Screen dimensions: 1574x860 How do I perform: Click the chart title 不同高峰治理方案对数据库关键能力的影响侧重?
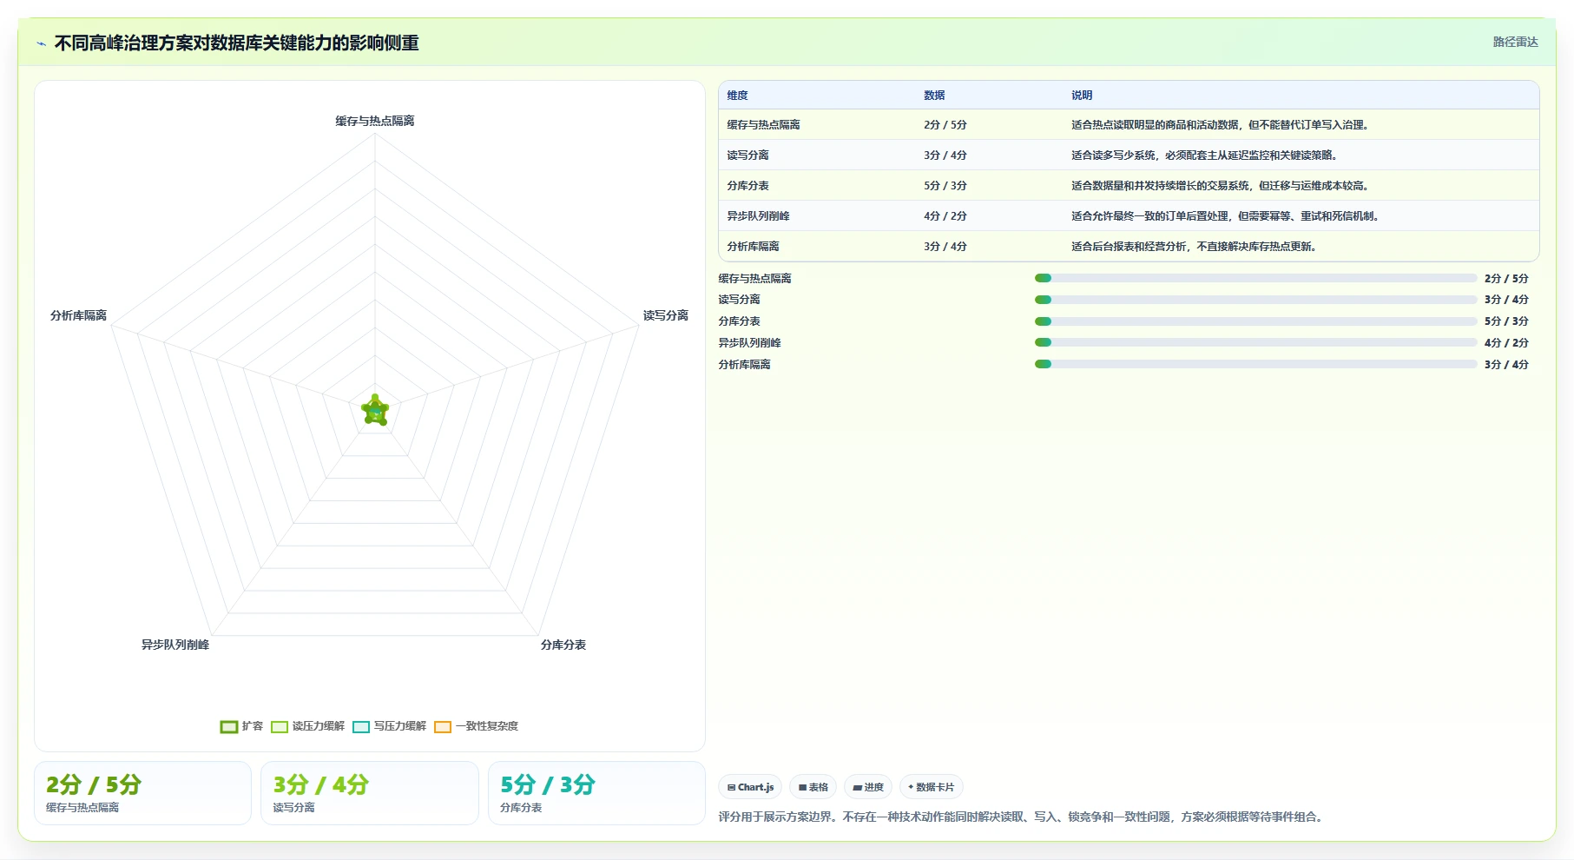237,43
